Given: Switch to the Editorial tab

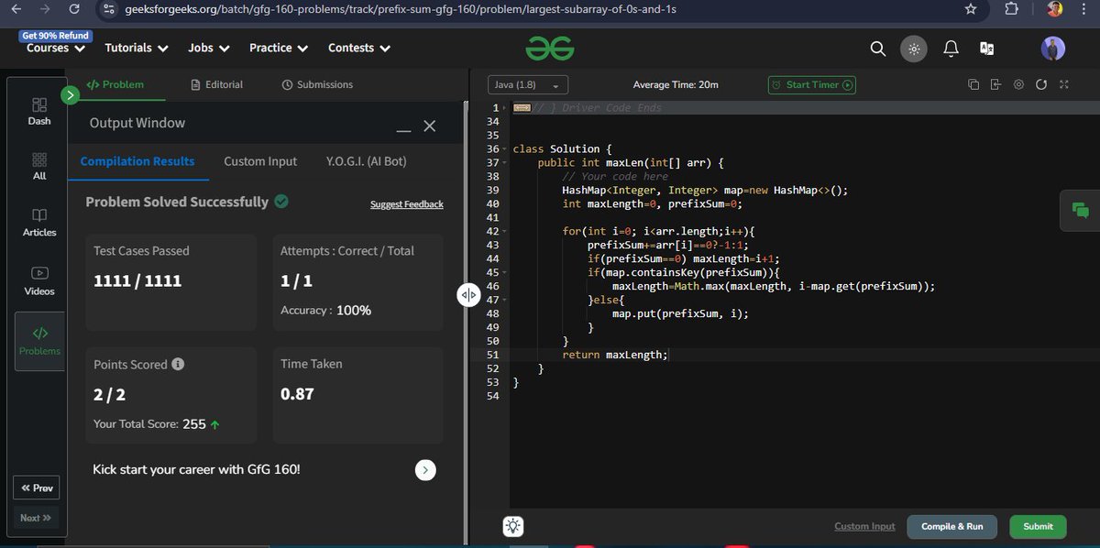Looking at the screenshot, I should point(216,84).
